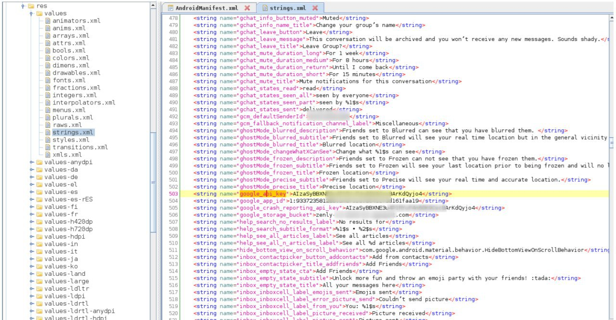Switch to the AndroidManifest.xml tab
Image resolution: width=616 pixels, height=320 pixels.
(207, 8)
